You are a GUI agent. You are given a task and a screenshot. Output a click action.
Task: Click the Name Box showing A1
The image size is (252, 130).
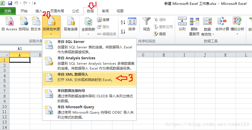click(x=20, y=49)
